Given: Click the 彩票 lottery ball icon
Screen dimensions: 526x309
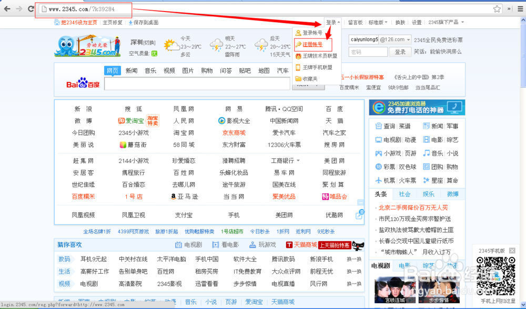Looking at the screenshot, I should click(x=378, y=167).
